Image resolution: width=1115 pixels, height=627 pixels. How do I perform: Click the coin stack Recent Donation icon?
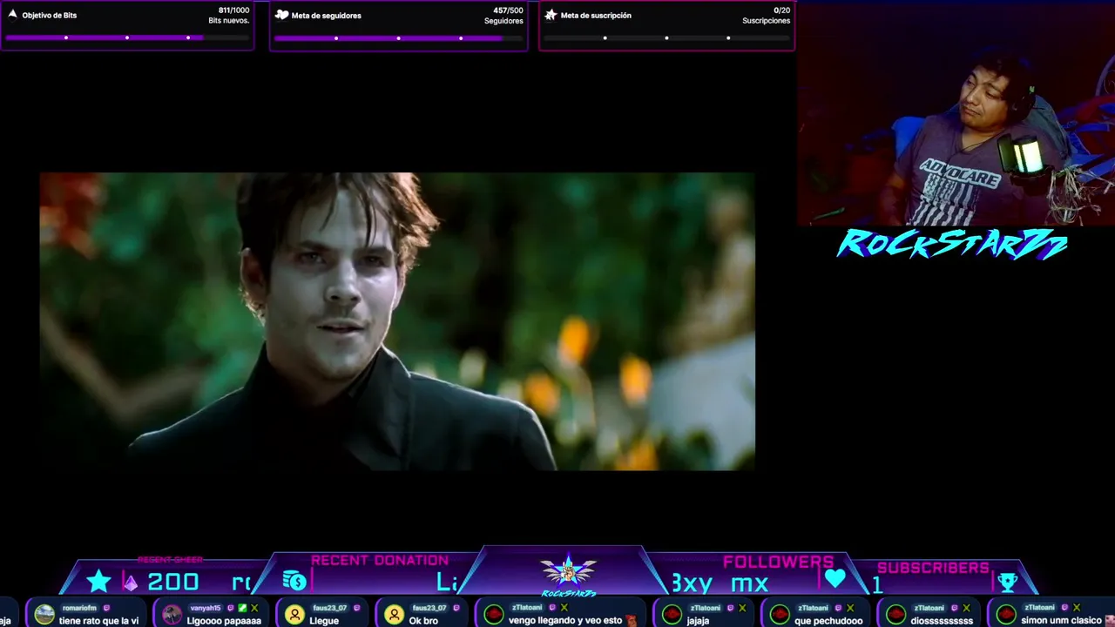(x=294, y=581)
